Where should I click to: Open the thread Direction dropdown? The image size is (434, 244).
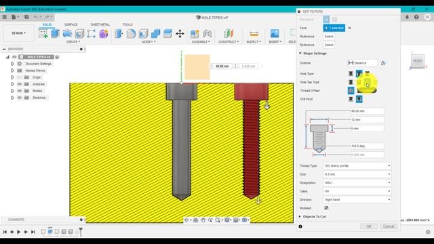click(357, 200)
